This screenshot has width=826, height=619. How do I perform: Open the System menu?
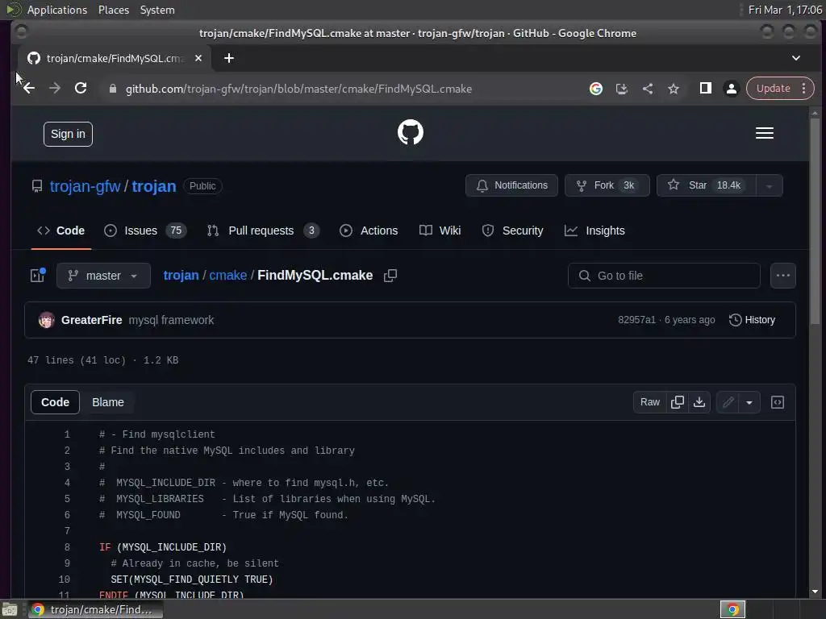click(157, 10)
